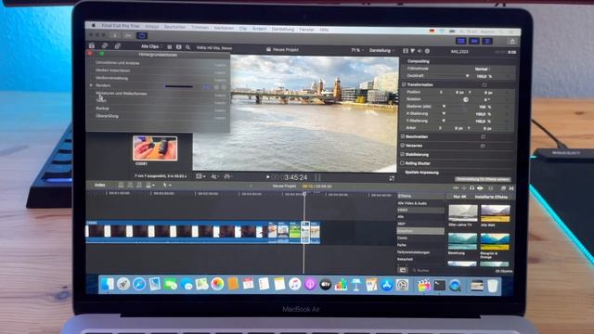
Task: Open the audio inspector speaker icon
Action: (420, 51)
